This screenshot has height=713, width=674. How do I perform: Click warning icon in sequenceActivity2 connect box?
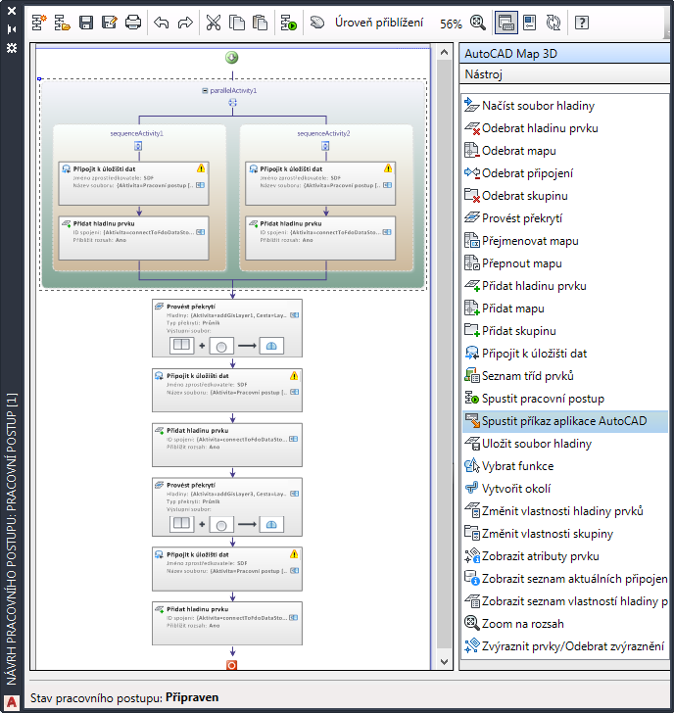coord(388,168)
